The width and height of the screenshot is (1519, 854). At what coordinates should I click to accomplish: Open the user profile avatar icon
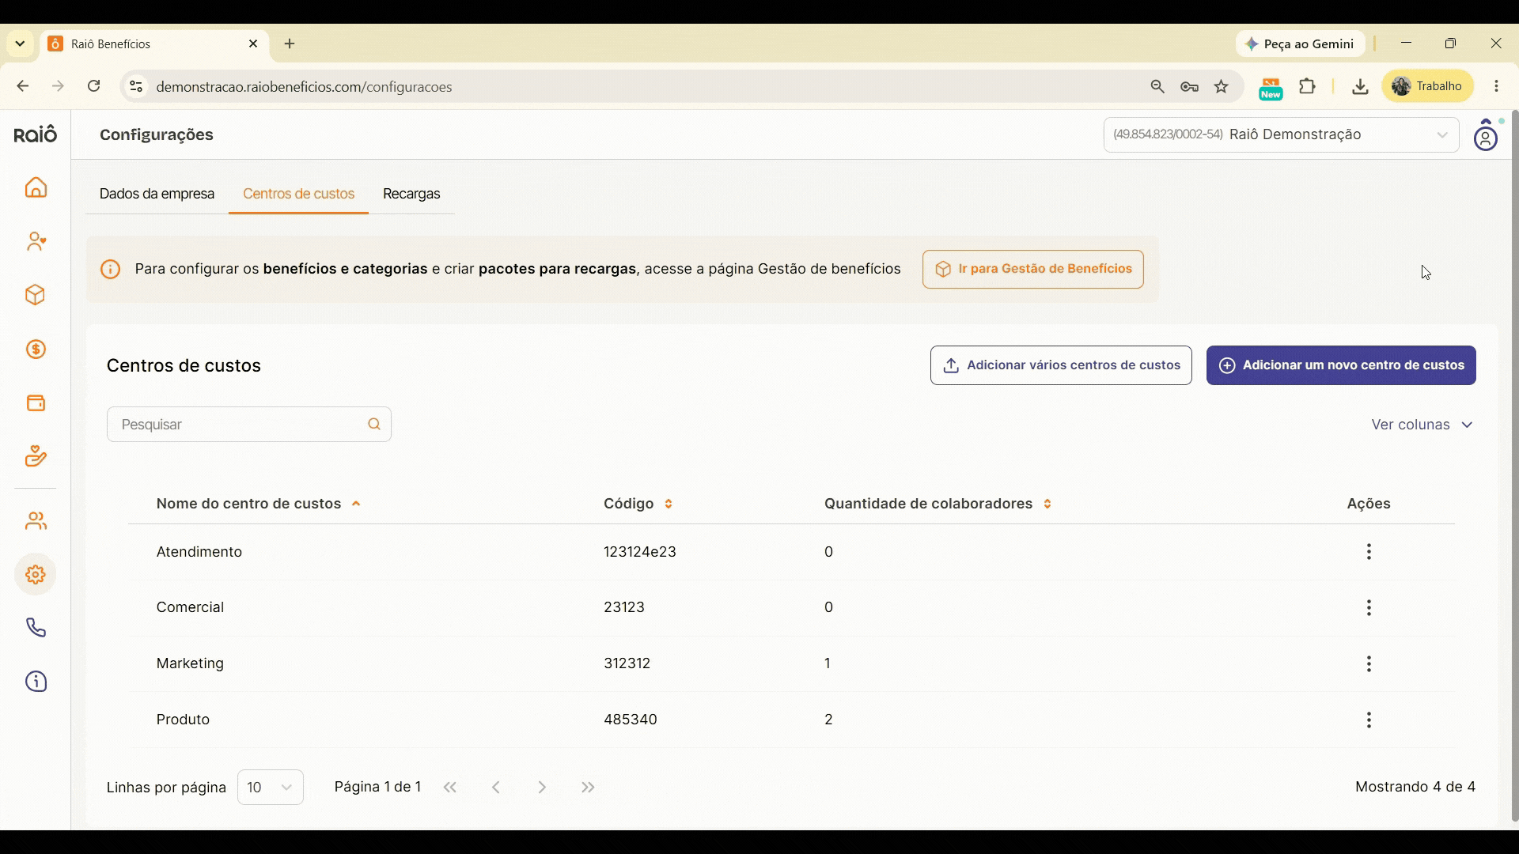[x=1486, y=135]
